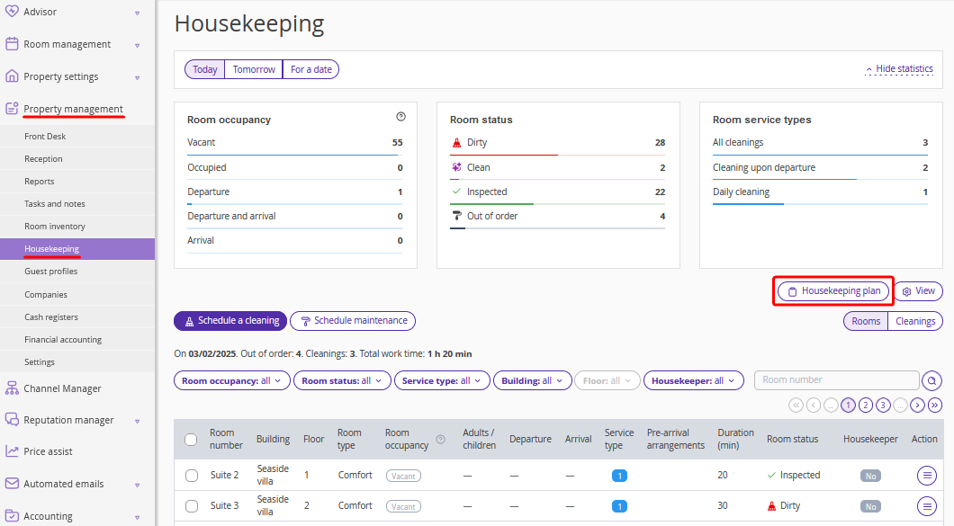The width and height of the screenshot is (954, 526).
Task: Go to last page using double-arrow icon
Action: pyautogui.click(x=934, y=406)
